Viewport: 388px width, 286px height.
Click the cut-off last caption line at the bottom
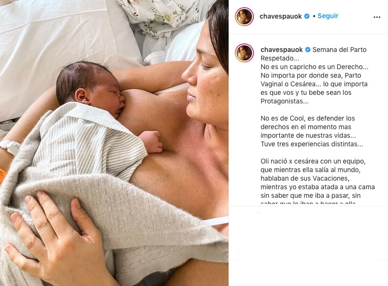308,203
